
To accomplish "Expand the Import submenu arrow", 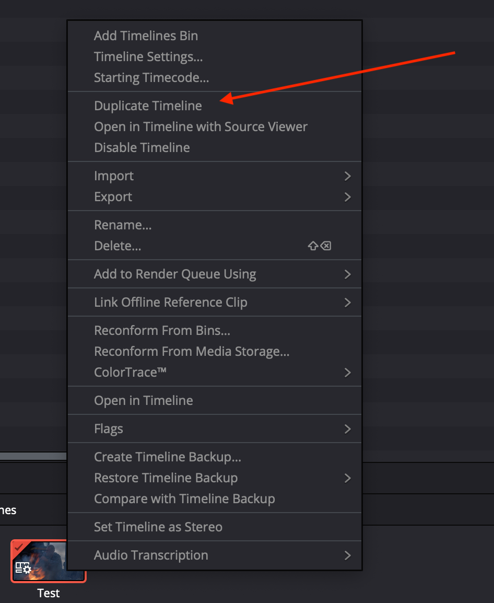I will 348,176.
